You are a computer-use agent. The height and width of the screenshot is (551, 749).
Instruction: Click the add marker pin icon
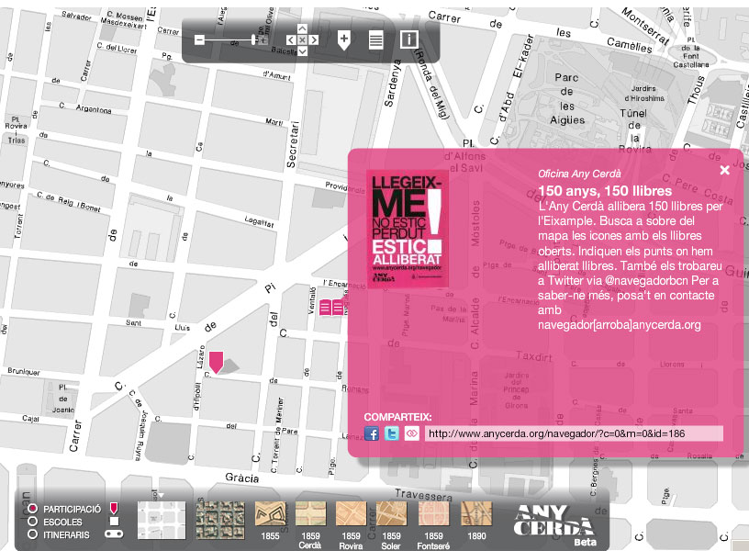pyautogui.click(x=344, y=40)
